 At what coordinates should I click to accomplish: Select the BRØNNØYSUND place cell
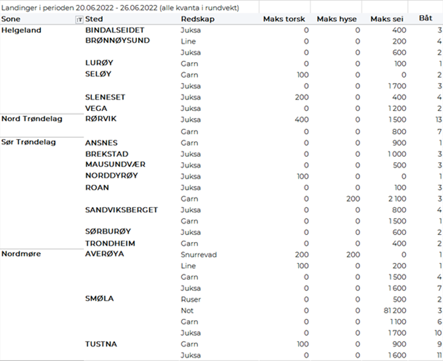117,41
